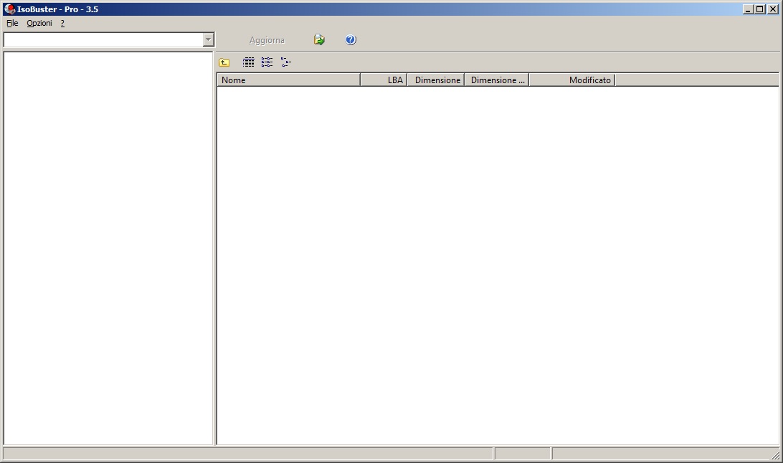This screenshot has height=463, width=783.
Task: Click the window resize grip corner
Action: (776, 455)
